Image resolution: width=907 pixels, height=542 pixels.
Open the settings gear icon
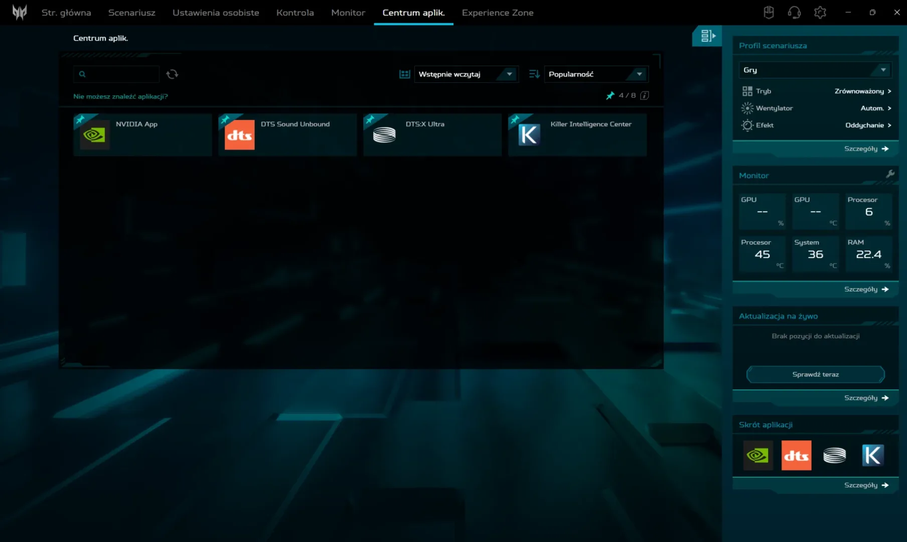coord(820,12)
